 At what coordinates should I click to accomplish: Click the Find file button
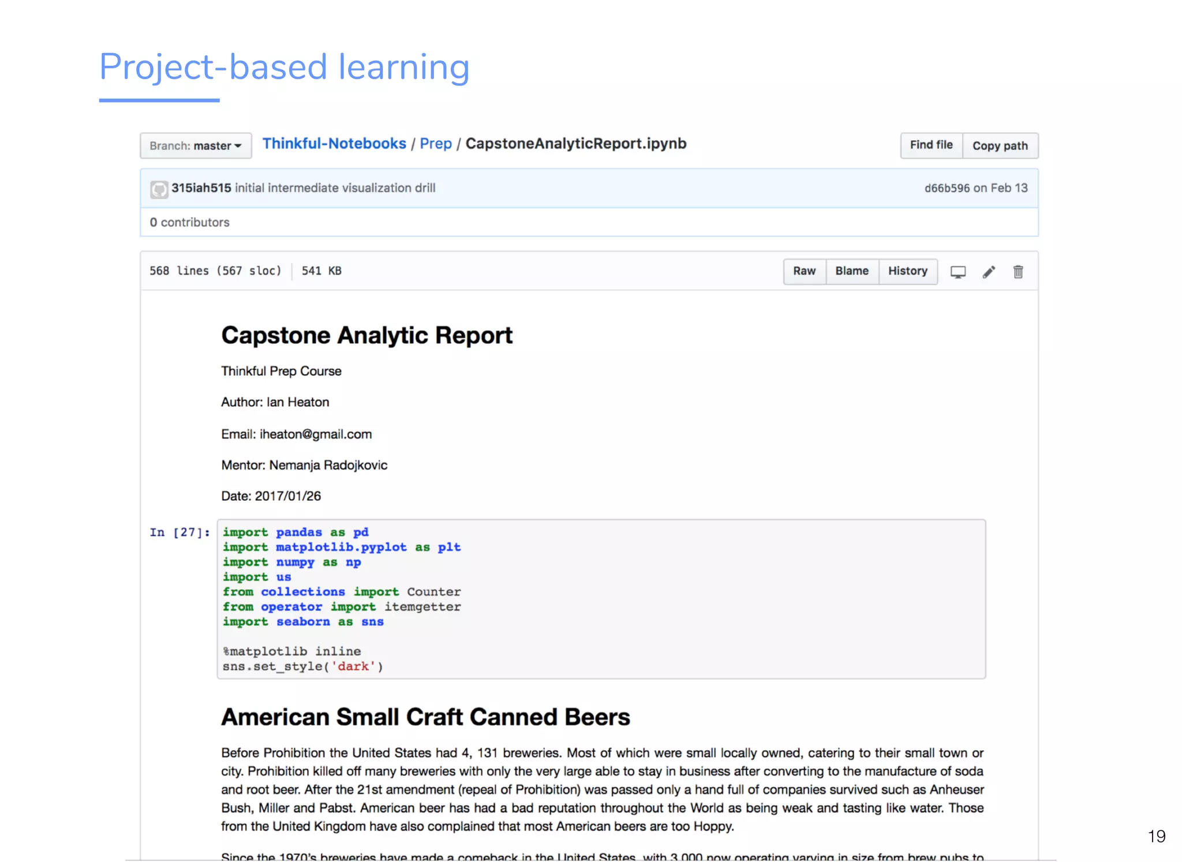(931, 145)
